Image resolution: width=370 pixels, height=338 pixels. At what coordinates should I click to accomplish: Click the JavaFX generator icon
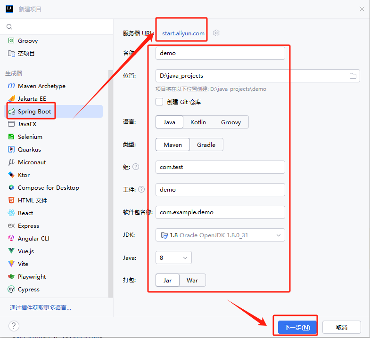pos(11,124)
